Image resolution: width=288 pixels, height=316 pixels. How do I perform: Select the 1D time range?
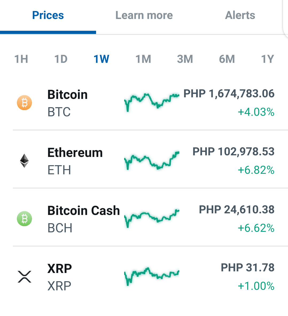coord(61,59)
